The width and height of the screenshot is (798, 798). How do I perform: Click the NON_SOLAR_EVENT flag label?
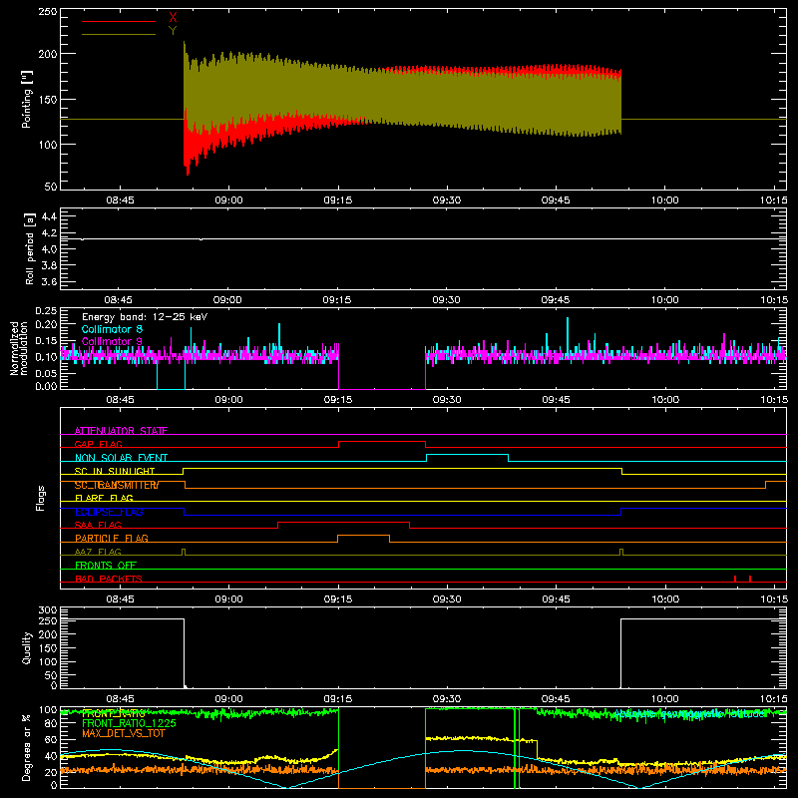pyautogui.click(x=121, y=458)
